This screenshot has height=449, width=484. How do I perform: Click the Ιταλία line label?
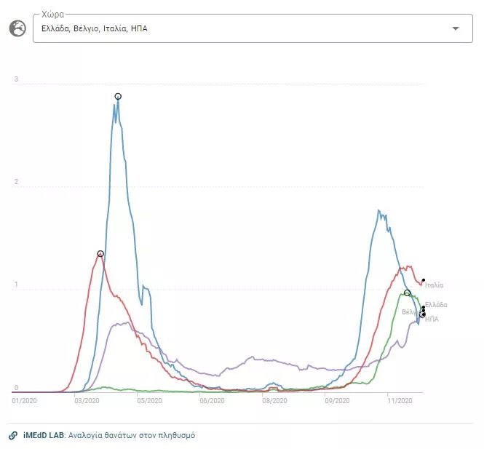click(435, 285)
